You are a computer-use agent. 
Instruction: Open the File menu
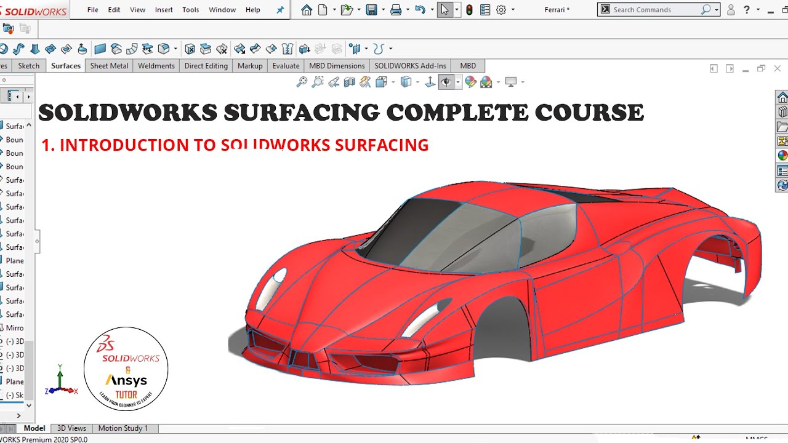pos(92,10)
